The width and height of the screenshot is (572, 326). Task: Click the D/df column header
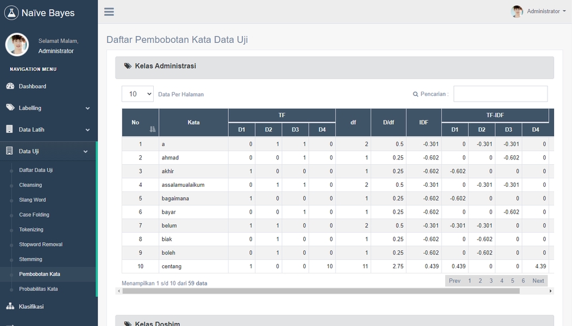pyautogui.click(x=388, y=123)
